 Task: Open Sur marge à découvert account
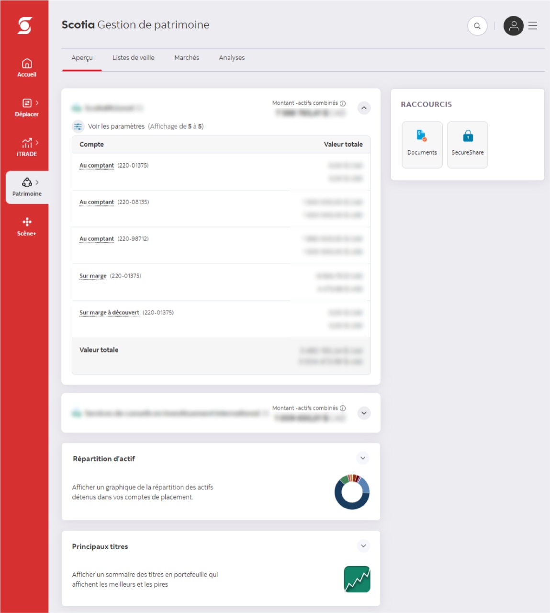click(109, 313)
